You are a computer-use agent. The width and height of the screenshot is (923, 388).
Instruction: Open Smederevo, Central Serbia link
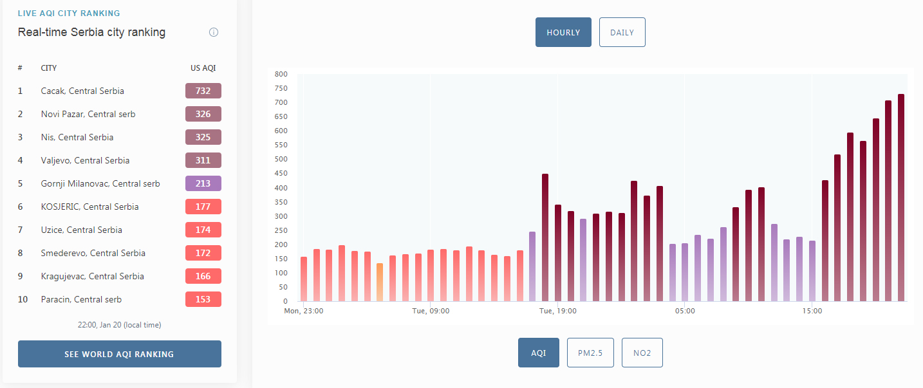93,253
